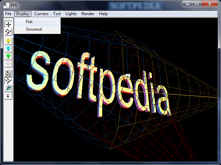Open the Render menu

click(88, 14)
